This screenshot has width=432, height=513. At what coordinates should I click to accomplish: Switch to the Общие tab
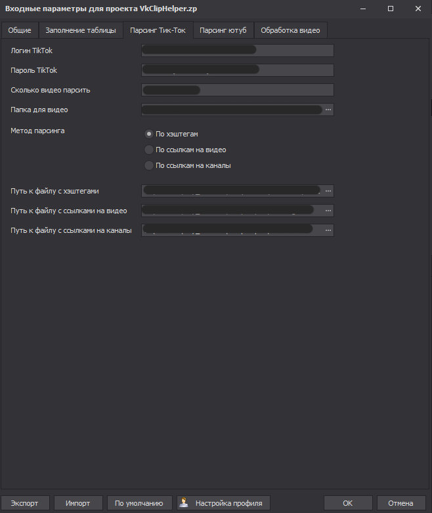19,31
